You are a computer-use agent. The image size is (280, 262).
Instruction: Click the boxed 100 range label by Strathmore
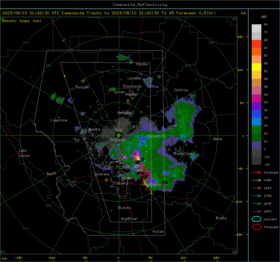[165, 182]
